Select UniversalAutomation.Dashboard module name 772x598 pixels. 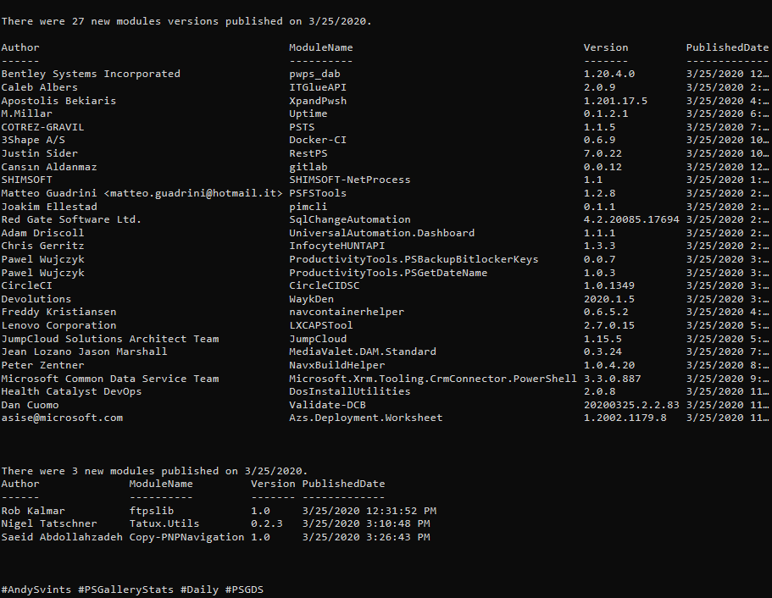click(x=381, y=233)
